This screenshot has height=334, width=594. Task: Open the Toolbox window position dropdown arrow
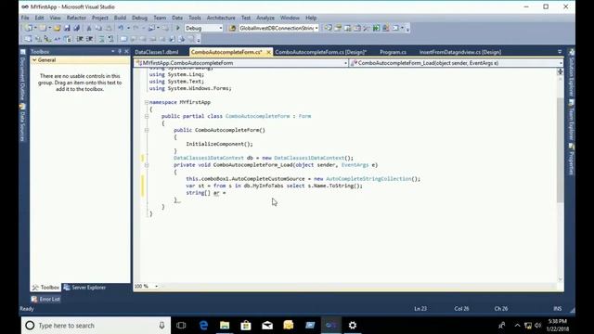113,52
